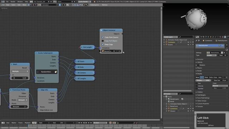Collapse the Invoke Subprogram node
The height and width of the screenshot is (129, 229).
36,53
